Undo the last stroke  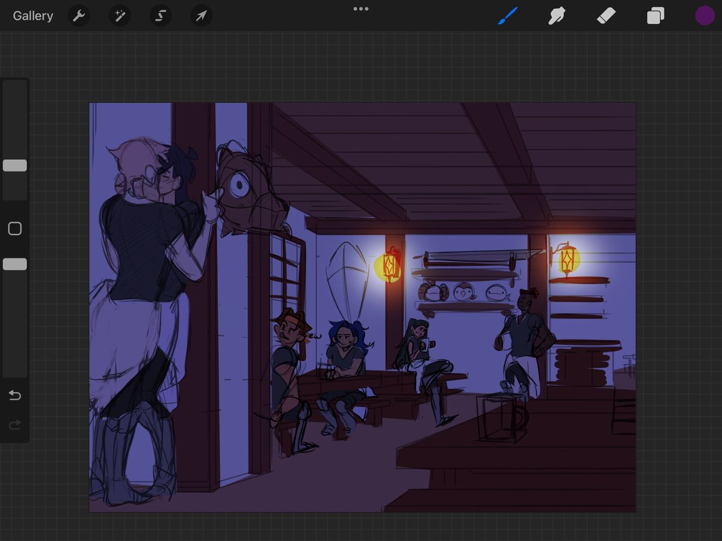tap(14, 395)
